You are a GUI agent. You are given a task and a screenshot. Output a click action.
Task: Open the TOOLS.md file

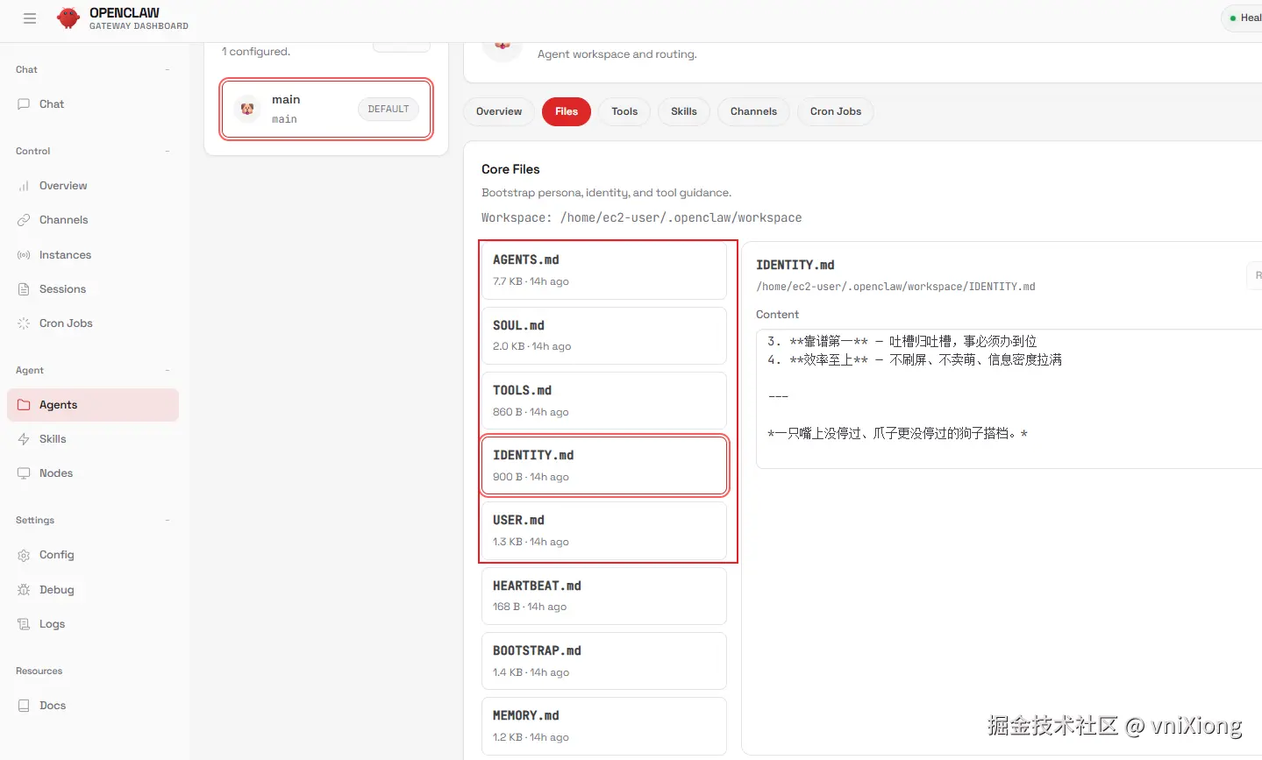(604, 401)
